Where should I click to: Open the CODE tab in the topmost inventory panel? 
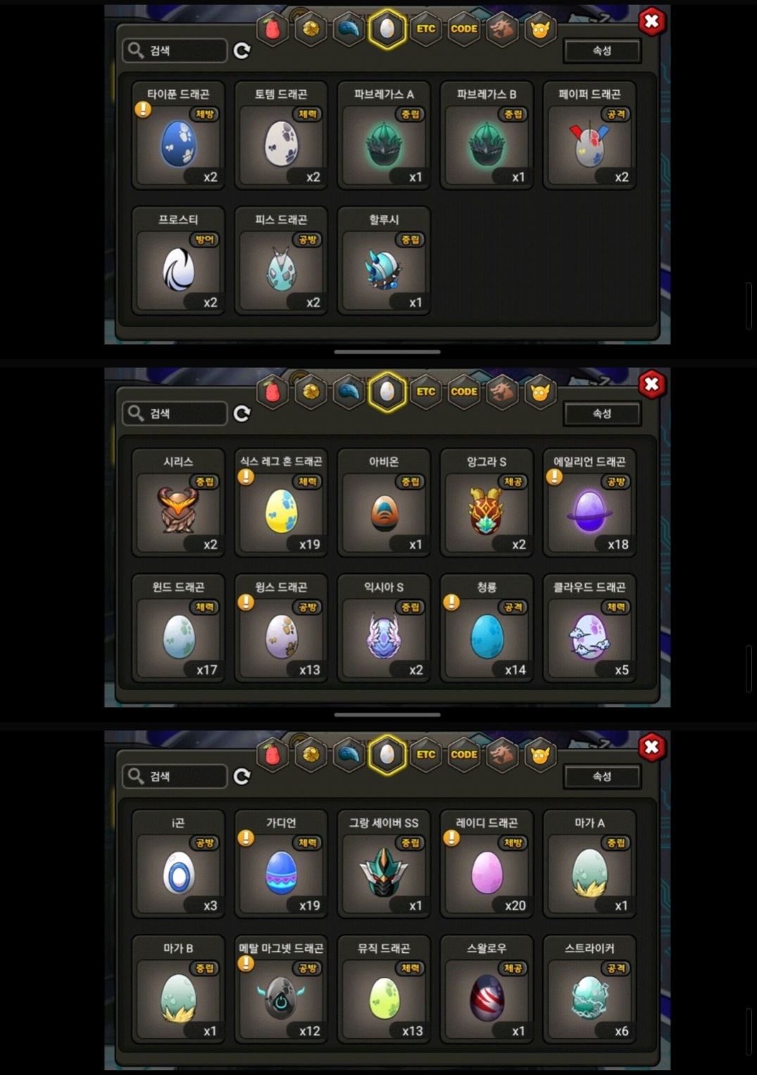[x=463, y=29]
